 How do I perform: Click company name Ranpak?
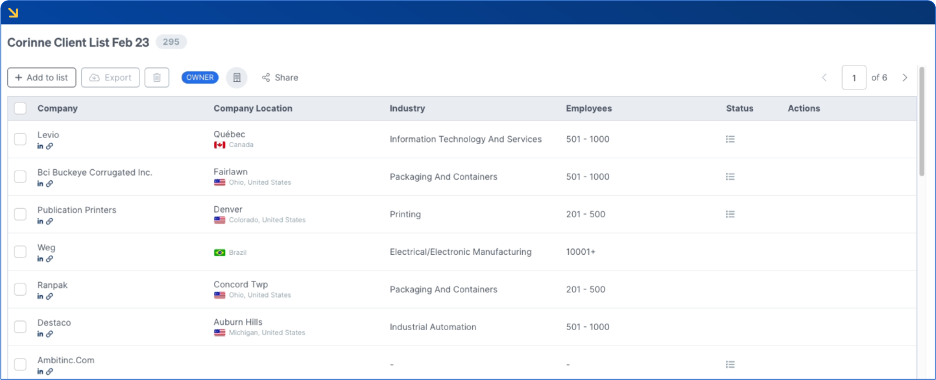pos(53,285)
